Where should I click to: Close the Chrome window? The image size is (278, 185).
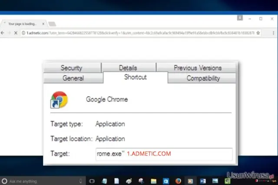pos(272,19)
